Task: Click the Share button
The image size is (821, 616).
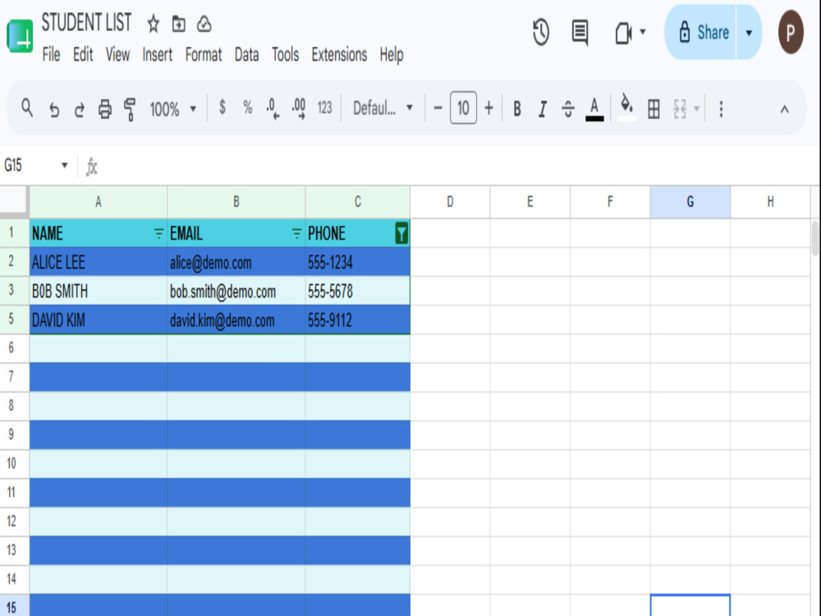Action: [x=700, y=33]
